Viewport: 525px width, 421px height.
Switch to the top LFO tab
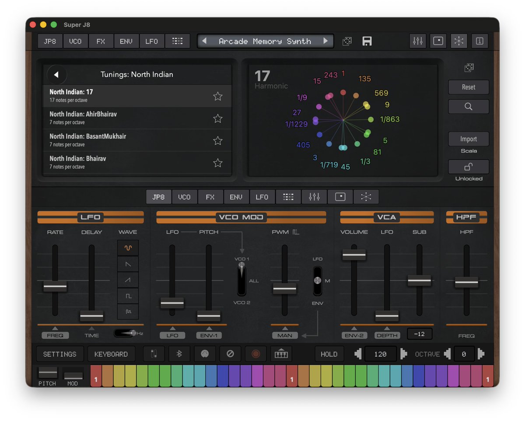pyautogui.click(x=151, y=41)
